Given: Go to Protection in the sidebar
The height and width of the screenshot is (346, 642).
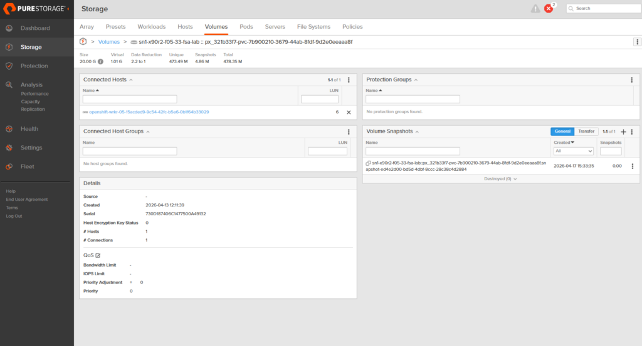Looking at the screenshot, I should coord(34,66).
